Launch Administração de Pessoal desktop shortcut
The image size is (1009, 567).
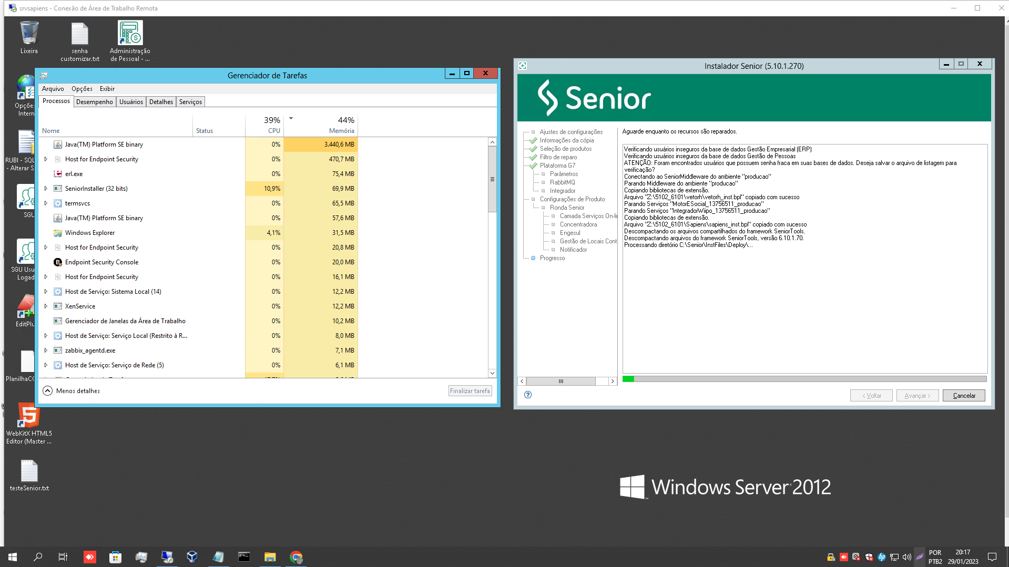tap(130, 41)
